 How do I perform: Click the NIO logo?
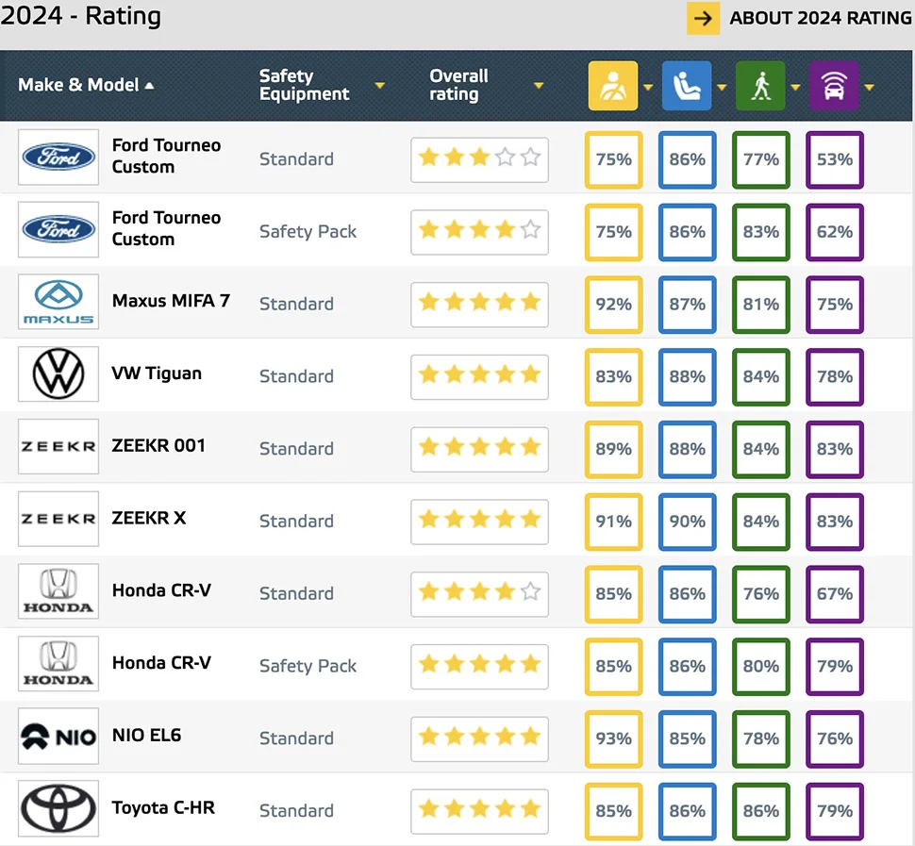58,738
